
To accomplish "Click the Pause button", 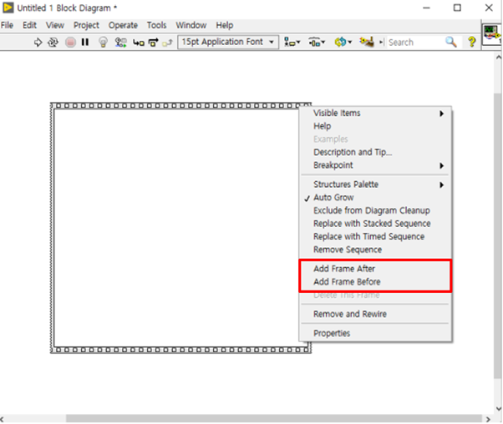I will [x=85, y=42].
